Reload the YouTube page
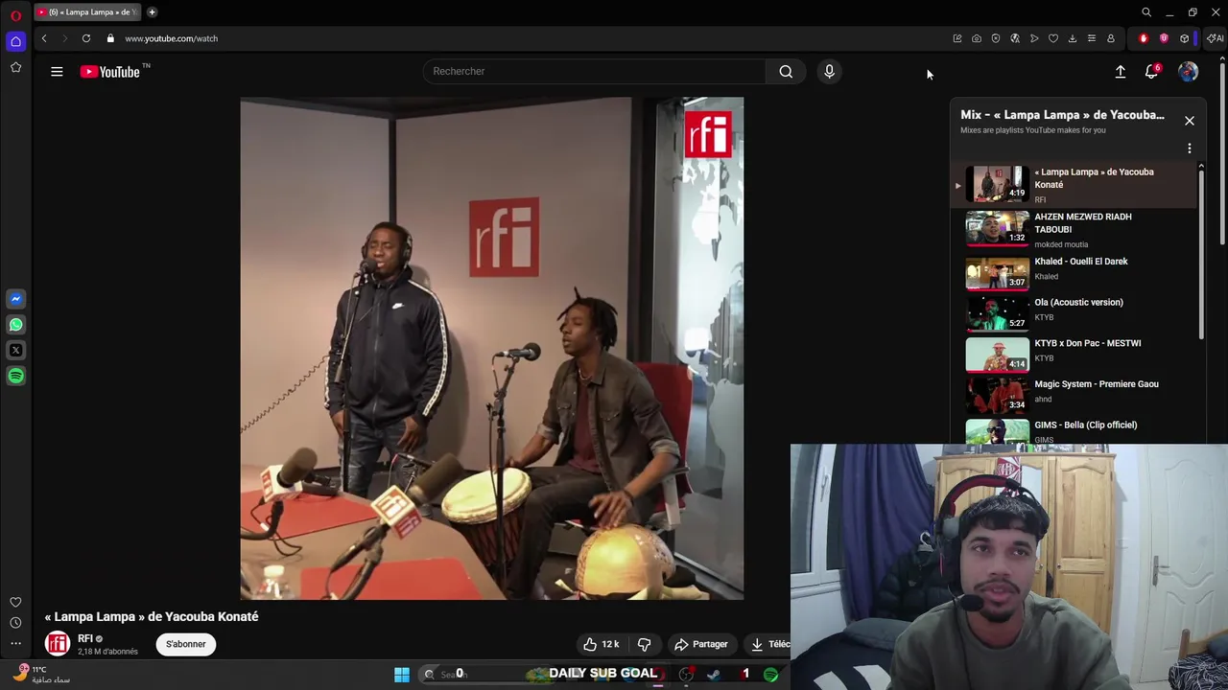Image resolution: width=1228 pixels, height=690 pixels. 86,38
